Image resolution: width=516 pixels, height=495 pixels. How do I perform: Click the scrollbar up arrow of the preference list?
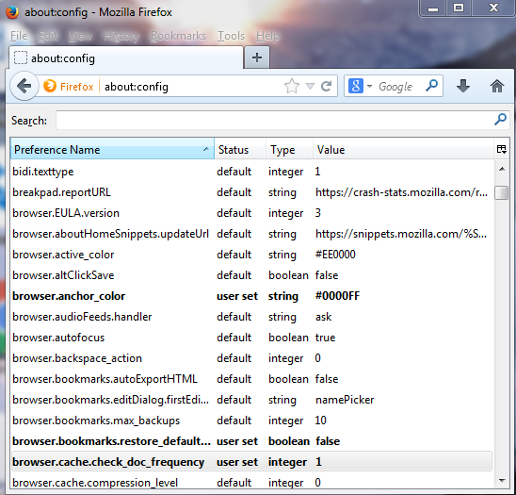pyautogui.click(x=502, y=169)
